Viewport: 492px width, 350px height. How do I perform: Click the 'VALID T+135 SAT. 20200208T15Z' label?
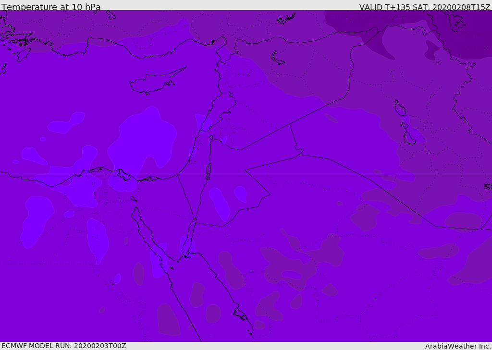[x=425, y=7]
